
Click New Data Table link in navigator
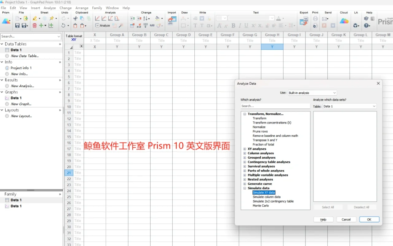(x=25, y=56)
